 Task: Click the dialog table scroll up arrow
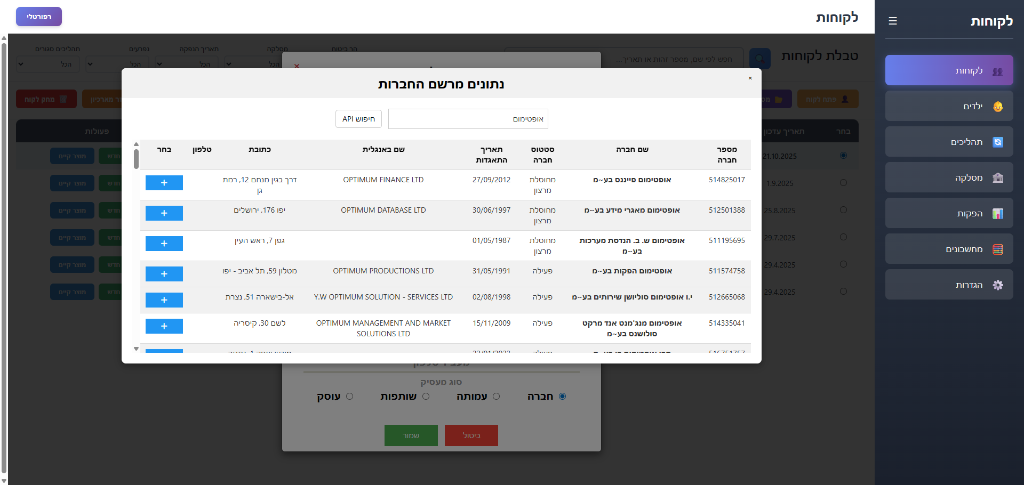(136, 144)
